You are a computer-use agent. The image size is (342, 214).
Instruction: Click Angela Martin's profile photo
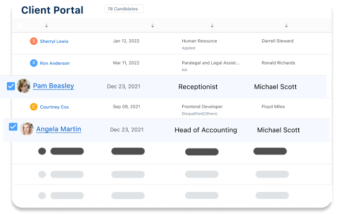pos(27,129)
